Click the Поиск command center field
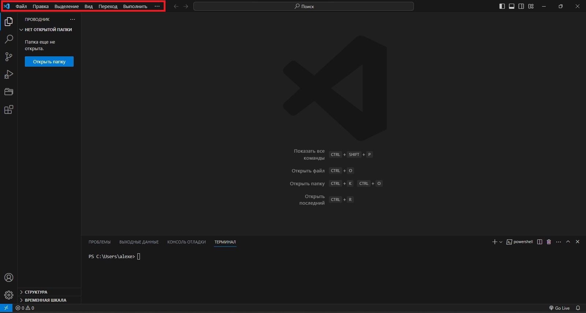Viewport: 586px width, 313px height. pos(304,6)
